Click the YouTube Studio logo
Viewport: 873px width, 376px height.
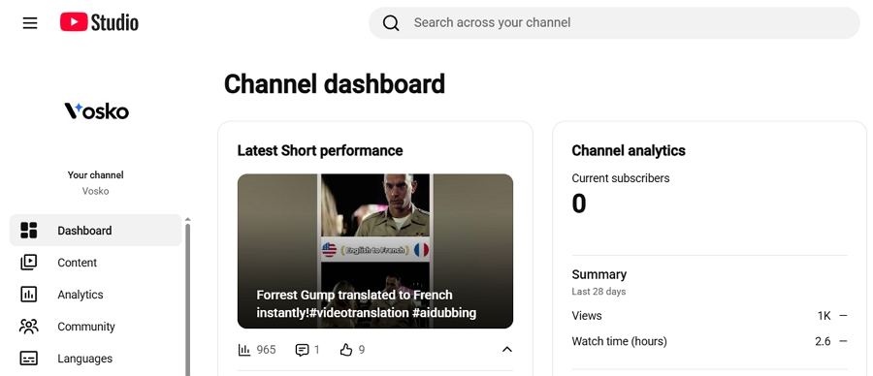click(99, 23)
